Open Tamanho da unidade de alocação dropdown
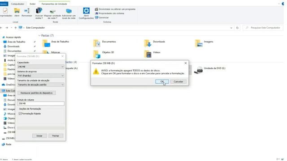 click(41, 85)
